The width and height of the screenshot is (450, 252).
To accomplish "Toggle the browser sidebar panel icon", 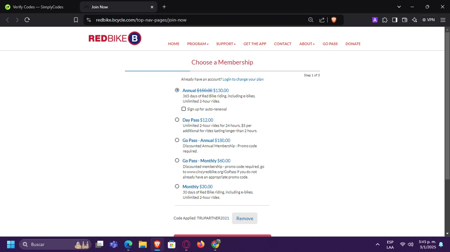I will tap(395, 20).
